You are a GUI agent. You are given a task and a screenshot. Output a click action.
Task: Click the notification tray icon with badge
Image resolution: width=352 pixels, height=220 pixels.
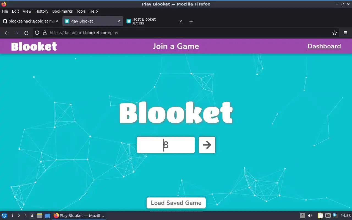pyautogui.click(x=335, y=215)
